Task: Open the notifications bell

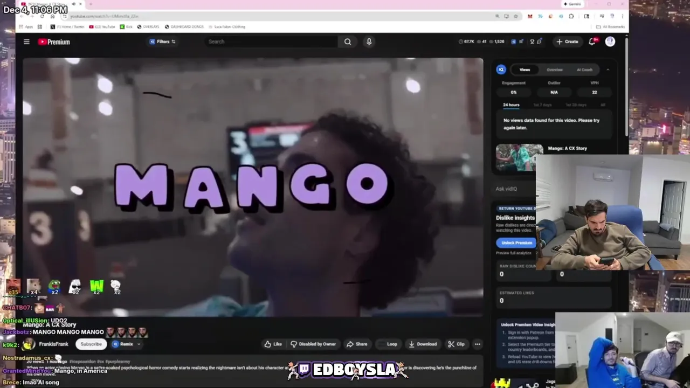Action: pos(592,41)
